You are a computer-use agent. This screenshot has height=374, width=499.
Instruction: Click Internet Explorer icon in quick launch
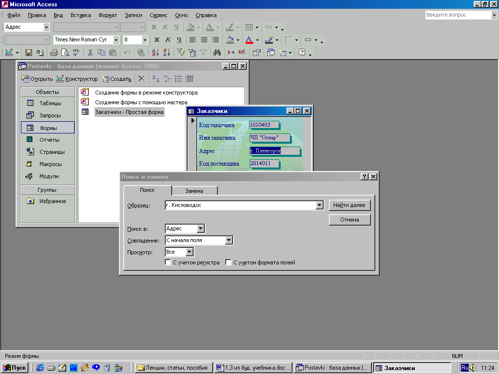40,368
